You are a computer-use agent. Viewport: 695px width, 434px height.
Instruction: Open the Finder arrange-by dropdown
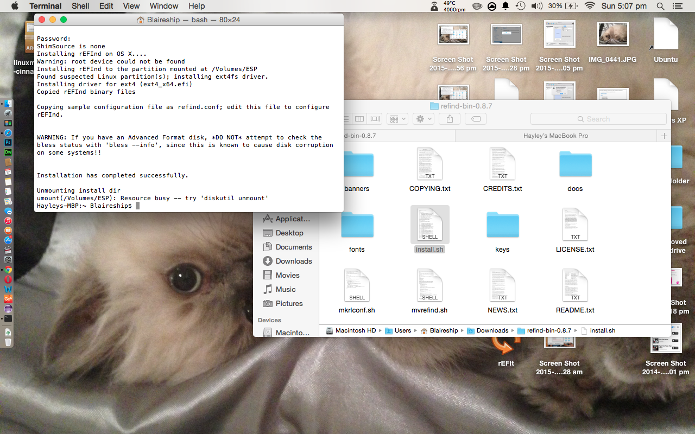coord(397,119)
